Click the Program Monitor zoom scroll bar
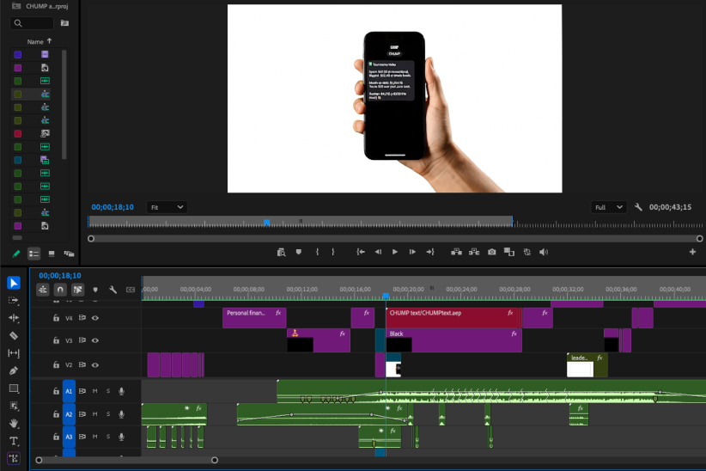This screenshot has height=471, width=706. 395,238
